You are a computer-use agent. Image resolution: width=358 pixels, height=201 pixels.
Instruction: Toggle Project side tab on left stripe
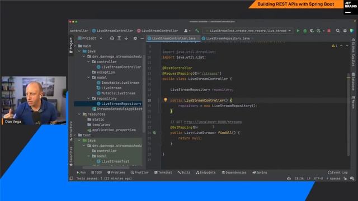[x=71, y=45]
